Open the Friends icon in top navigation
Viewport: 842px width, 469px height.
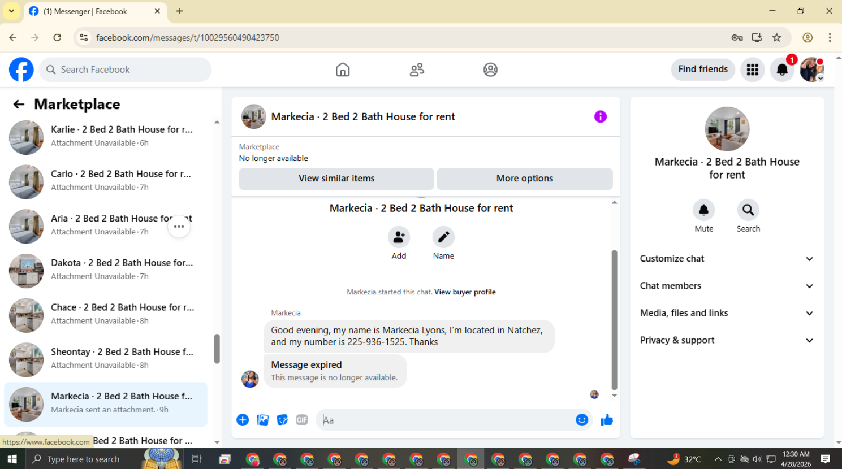tap(417, 70)
